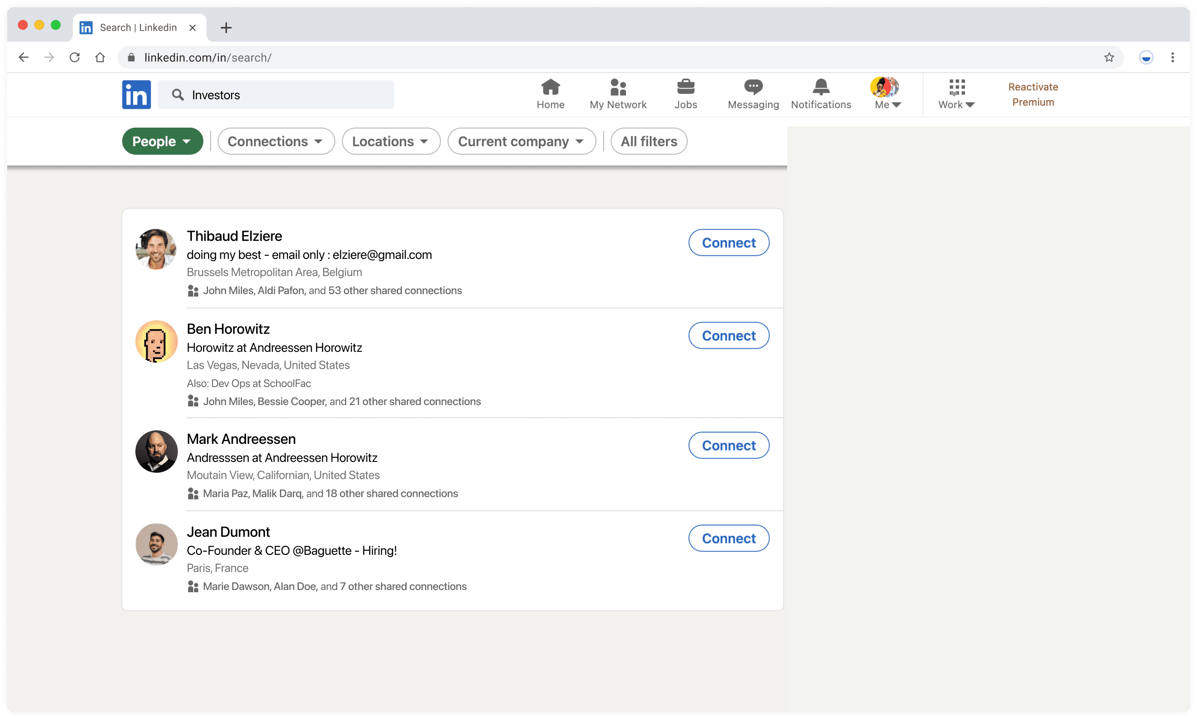Click 'Horowitz at Andreessen Horowitz' headline
The image size is (1197, 719).
[x=274, y=348]
